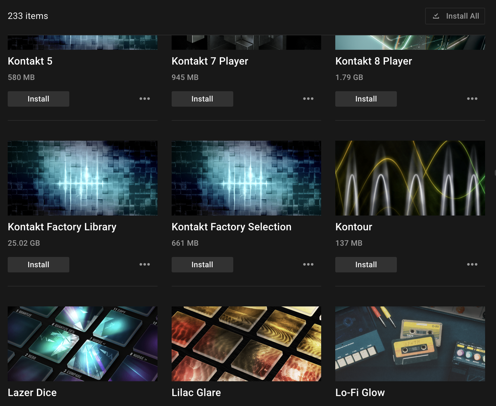Open more options for Kontakt Factory Selection

point(308,264)
